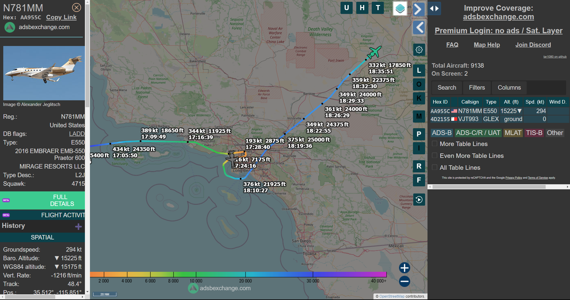This screenshot has width=570, height=300.
Task: Click the H map toggle button
Action: (362, 8)
